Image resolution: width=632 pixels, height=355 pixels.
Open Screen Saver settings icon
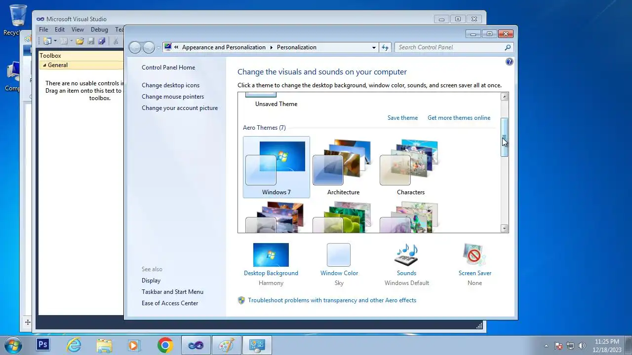click(474, 255)
